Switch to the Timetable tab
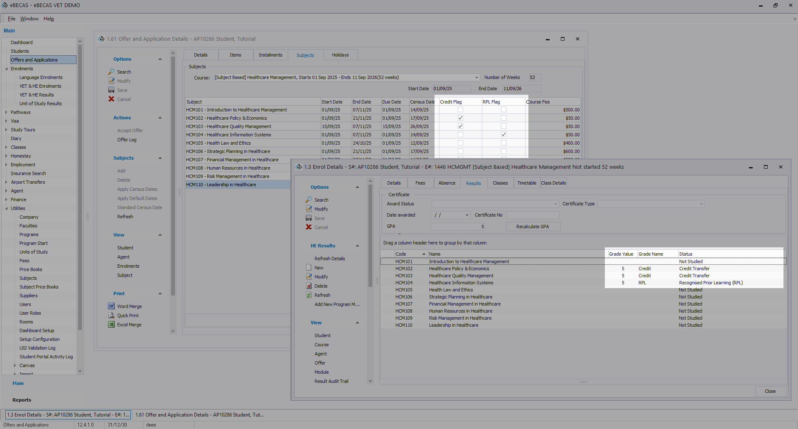This screenshot has width=798, height=429. (526, 183)
